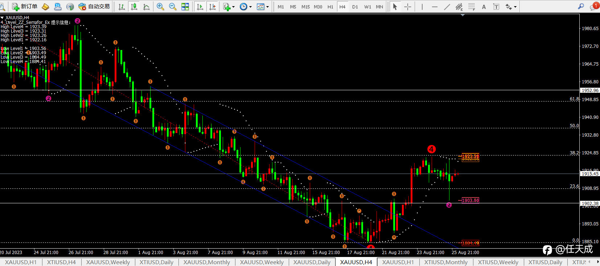Toggle chart auto scroll
Image resolution: width=600 pixels, height=266 pixels.
tap(200, 7)
